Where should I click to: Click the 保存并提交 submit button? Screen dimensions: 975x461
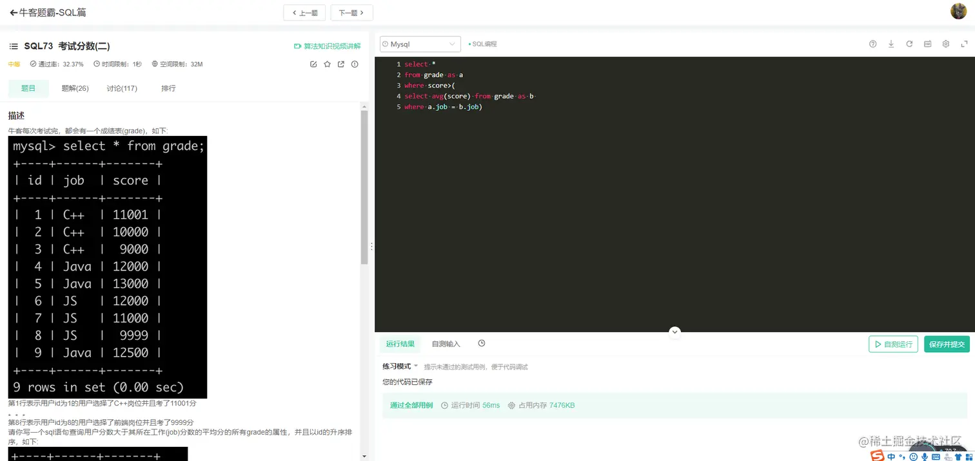tap(947, 344)
